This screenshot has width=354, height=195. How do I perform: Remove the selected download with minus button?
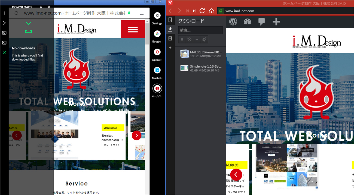pyautogui.click(x=197, y=39)
